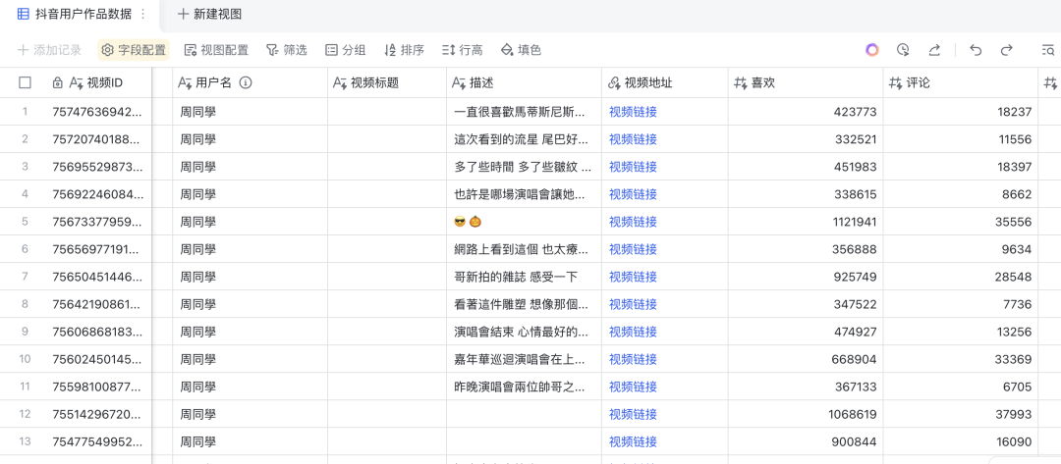Select video ID cell 75477549952…

99,441
